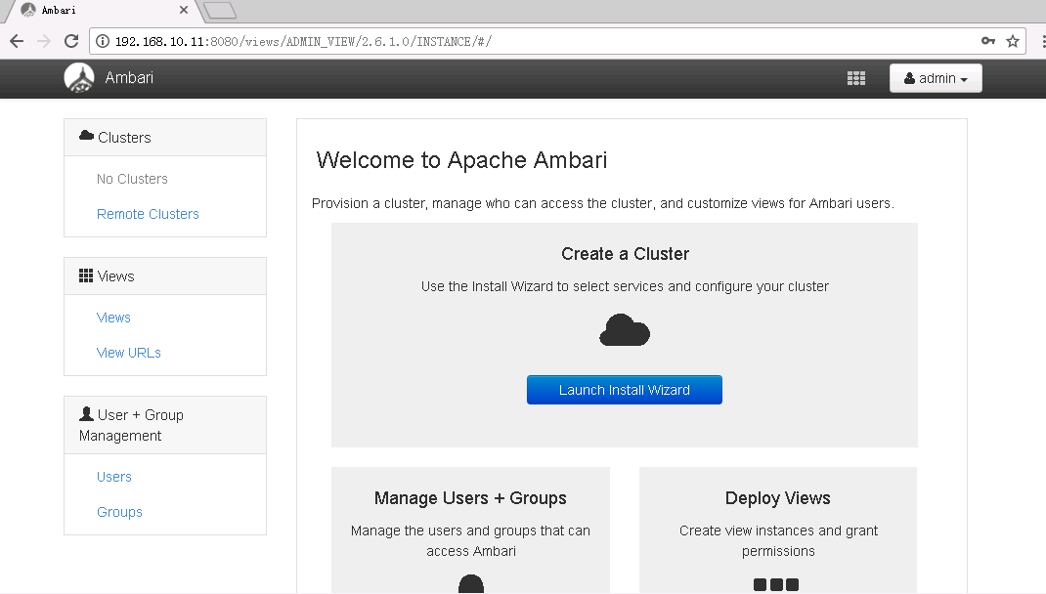View site information icon in address bar
1046x594 pixels.
(x=103, y=41)
